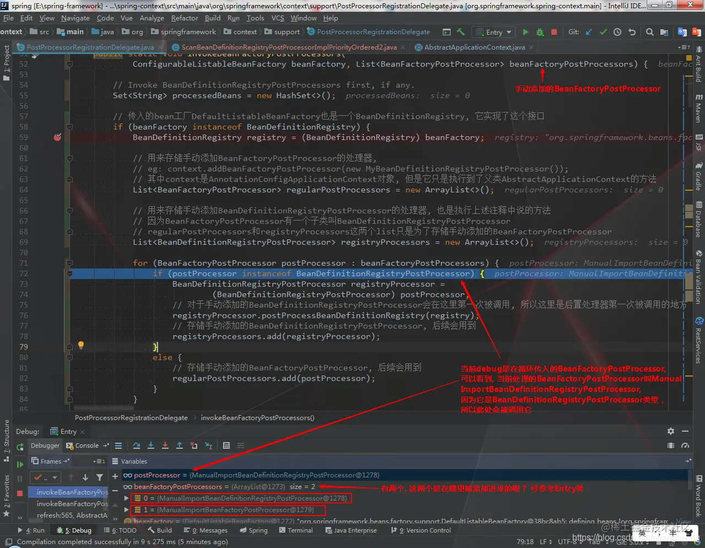The height and width of the screenshot is (548, 705).
Task: Open the Entry run configuration dropdown
Action: [492, 32]
